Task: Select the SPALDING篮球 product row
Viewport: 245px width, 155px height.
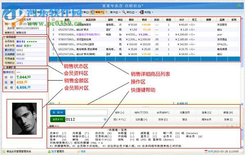Action: point(145,45)
